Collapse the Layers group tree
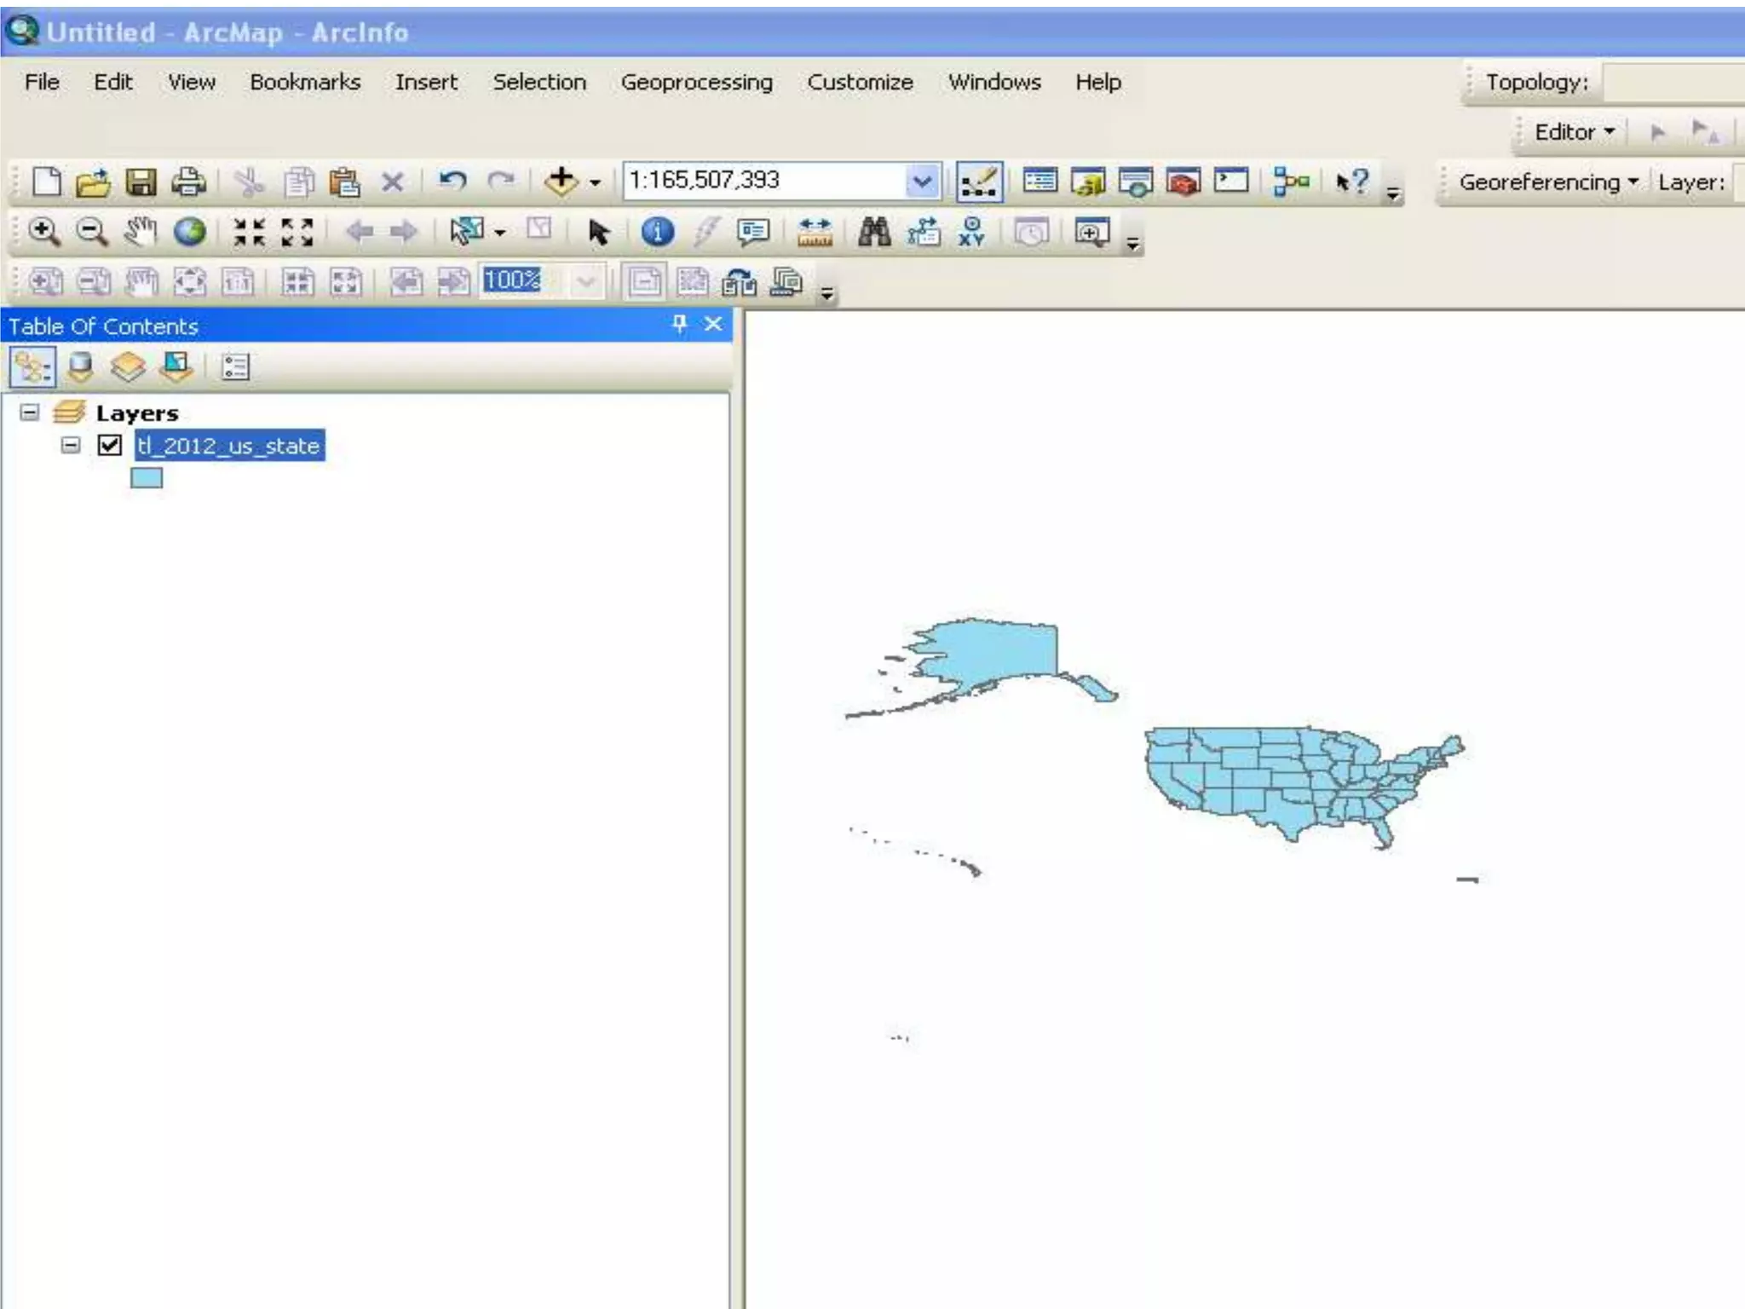 pos(30,412)
